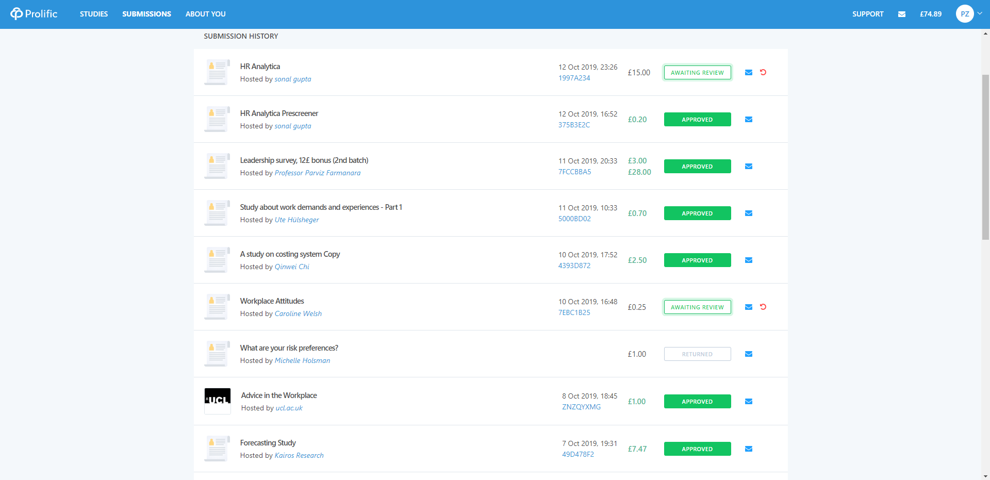This screenshot has height=480, width=990.
Task: Click the £28.00 bonus amount
Action: click(639, 172)
